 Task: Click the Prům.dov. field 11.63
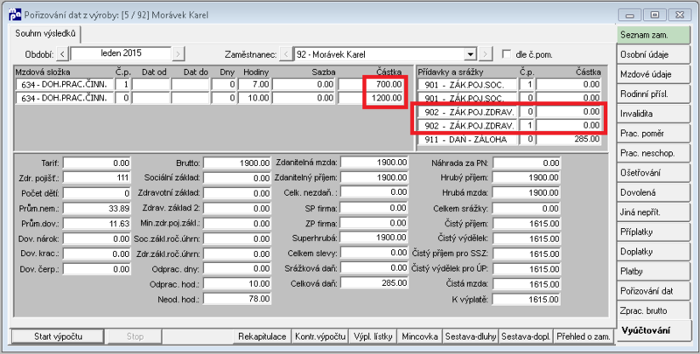(x=97, y=224)
